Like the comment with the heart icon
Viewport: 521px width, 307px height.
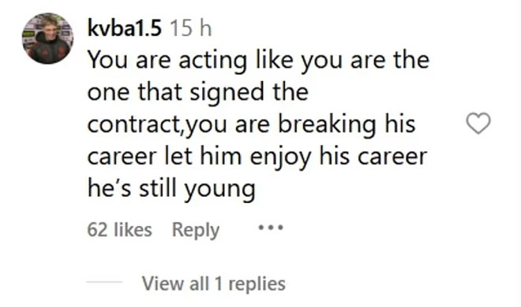pyautogui.click(x=478, y=124)
